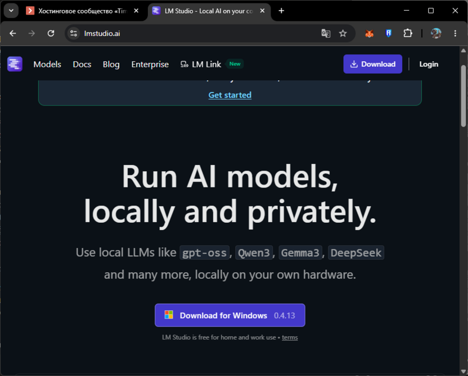
Task: Click the vertical scrollbar thumb
Action: coord(463,96)
